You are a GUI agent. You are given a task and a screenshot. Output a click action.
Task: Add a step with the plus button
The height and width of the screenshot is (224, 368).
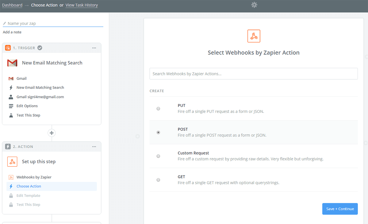[52, 133]
